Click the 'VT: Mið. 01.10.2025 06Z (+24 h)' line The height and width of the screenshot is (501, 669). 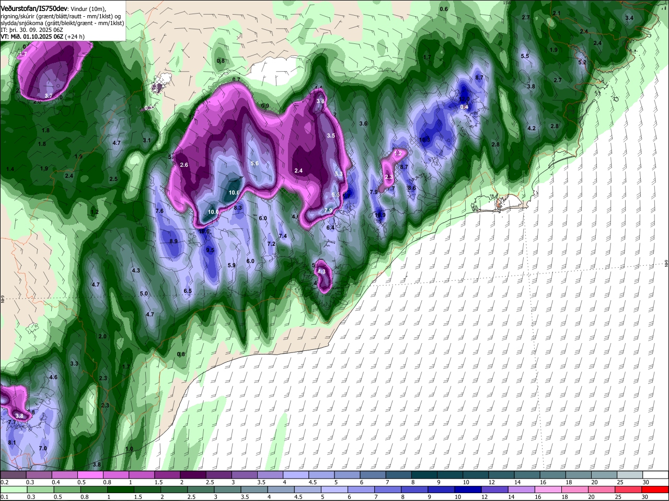point(42,37)
